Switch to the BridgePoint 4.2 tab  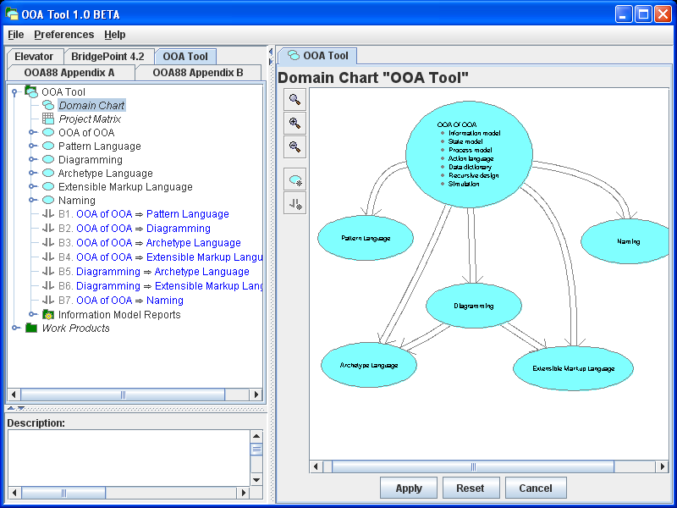click(107, 57)
